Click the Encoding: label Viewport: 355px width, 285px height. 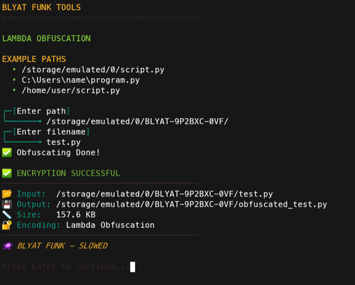click(38, 225)
